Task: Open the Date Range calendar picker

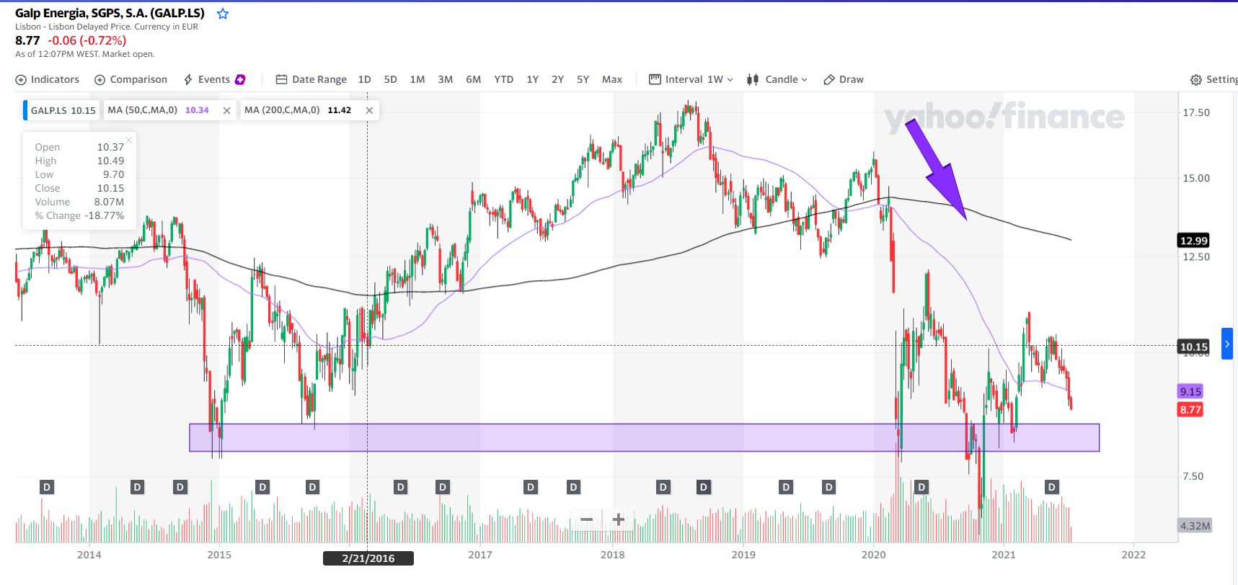Action: [311, 79]
